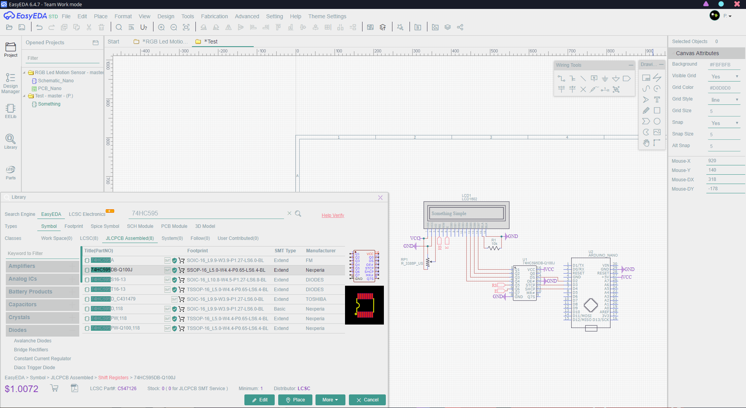Screen dimensions: 746x408
Task: Select the Pencil freehand draw tool
Action: point(646,110)
